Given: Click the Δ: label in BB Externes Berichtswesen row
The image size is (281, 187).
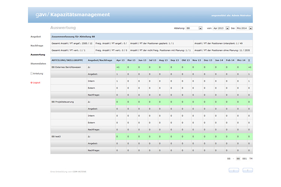Looking at the screenshot, I should (89, 67).
